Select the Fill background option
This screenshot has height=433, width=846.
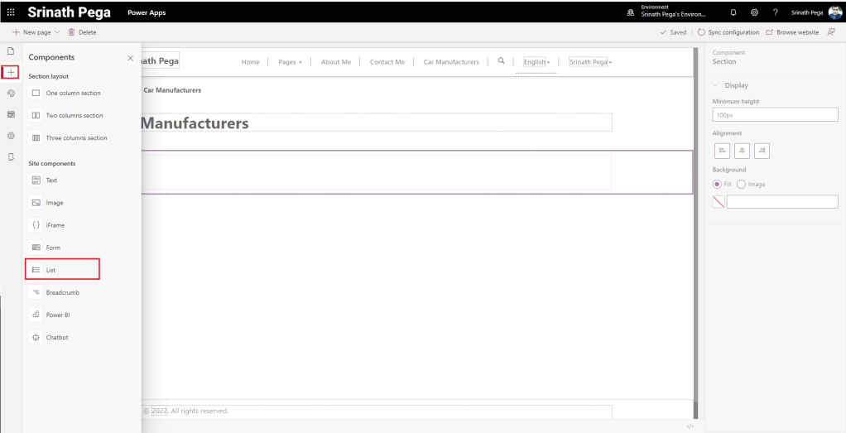point(717,184)
